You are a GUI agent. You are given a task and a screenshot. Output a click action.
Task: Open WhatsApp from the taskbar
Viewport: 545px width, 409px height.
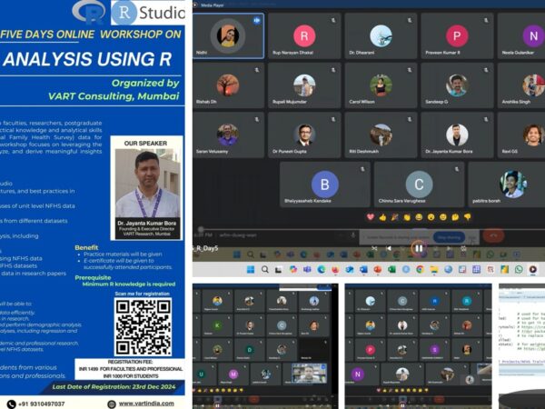pyautogui.click(x=519, y=270)
